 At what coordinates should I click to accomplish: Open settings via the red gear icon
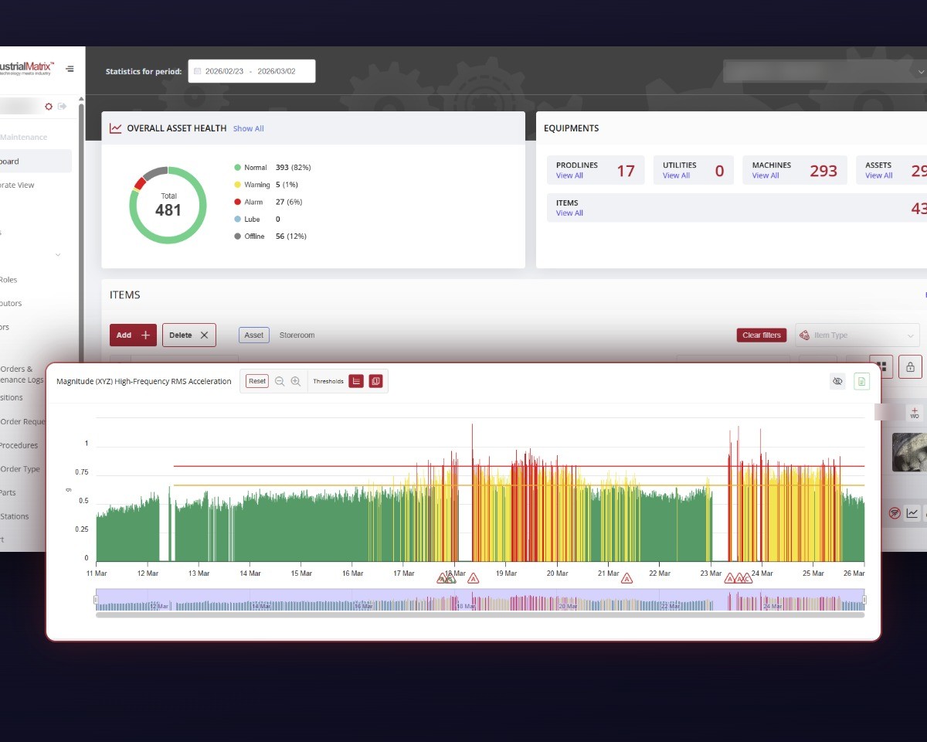(x=49, y=107)
